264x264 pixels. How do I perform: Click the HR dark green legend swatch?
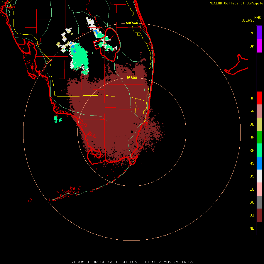point(259,137)
